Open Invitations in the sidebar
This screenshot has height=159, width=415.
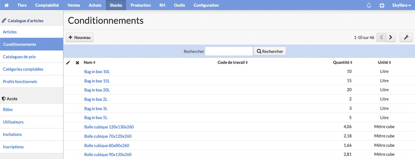point(32,135)
